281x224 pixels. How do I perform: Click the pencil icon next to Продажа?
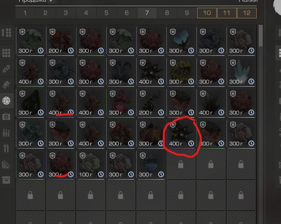52,1
